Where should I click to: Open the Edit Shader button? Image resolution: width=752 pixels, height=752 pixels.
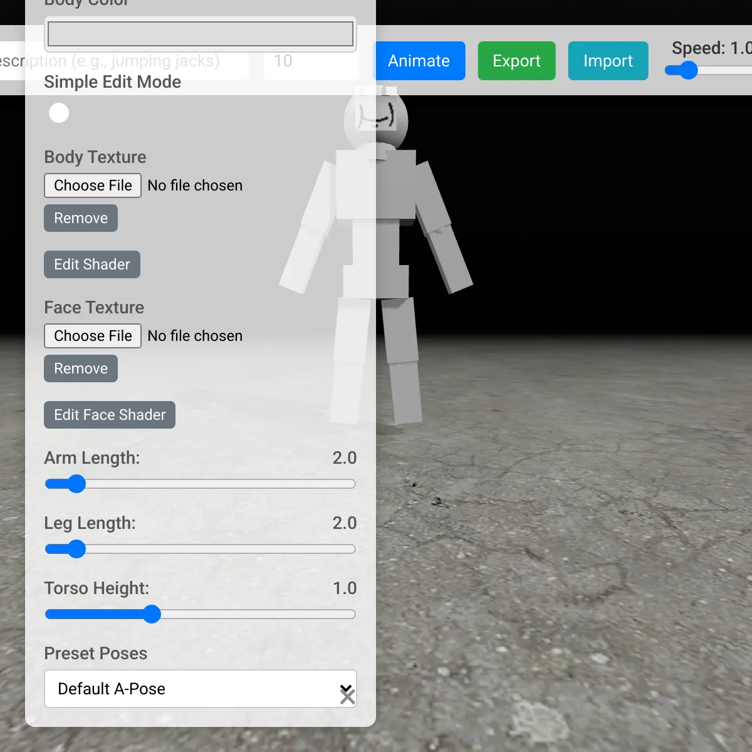coord(92,264)
